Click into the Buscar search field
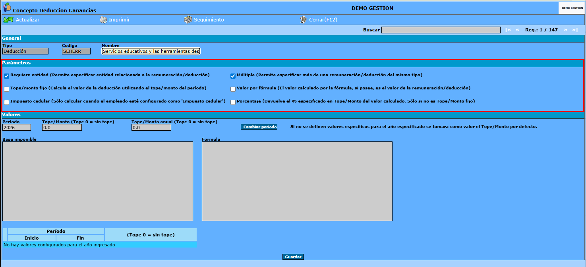586x267 pixels. point(441,30)
